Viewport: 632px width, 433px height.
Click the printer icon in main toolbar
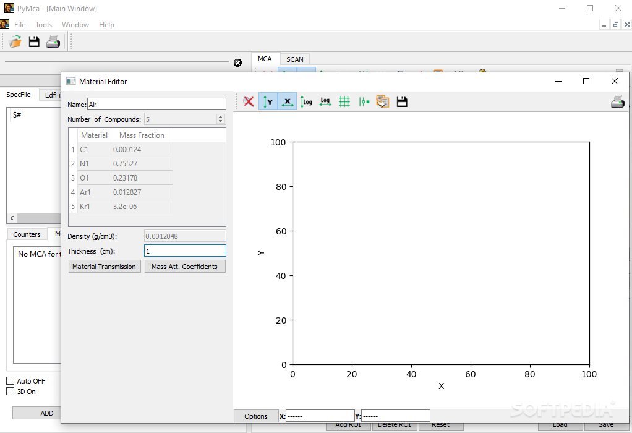tap(53, 41)
